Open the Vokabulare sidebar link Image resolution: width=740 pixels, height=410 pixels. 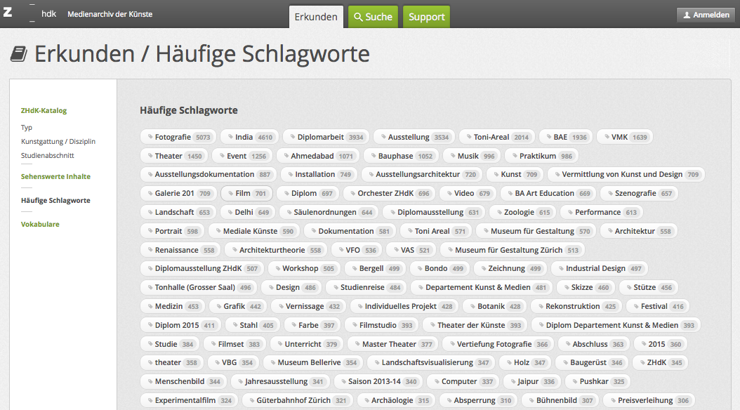coord(40,224)
